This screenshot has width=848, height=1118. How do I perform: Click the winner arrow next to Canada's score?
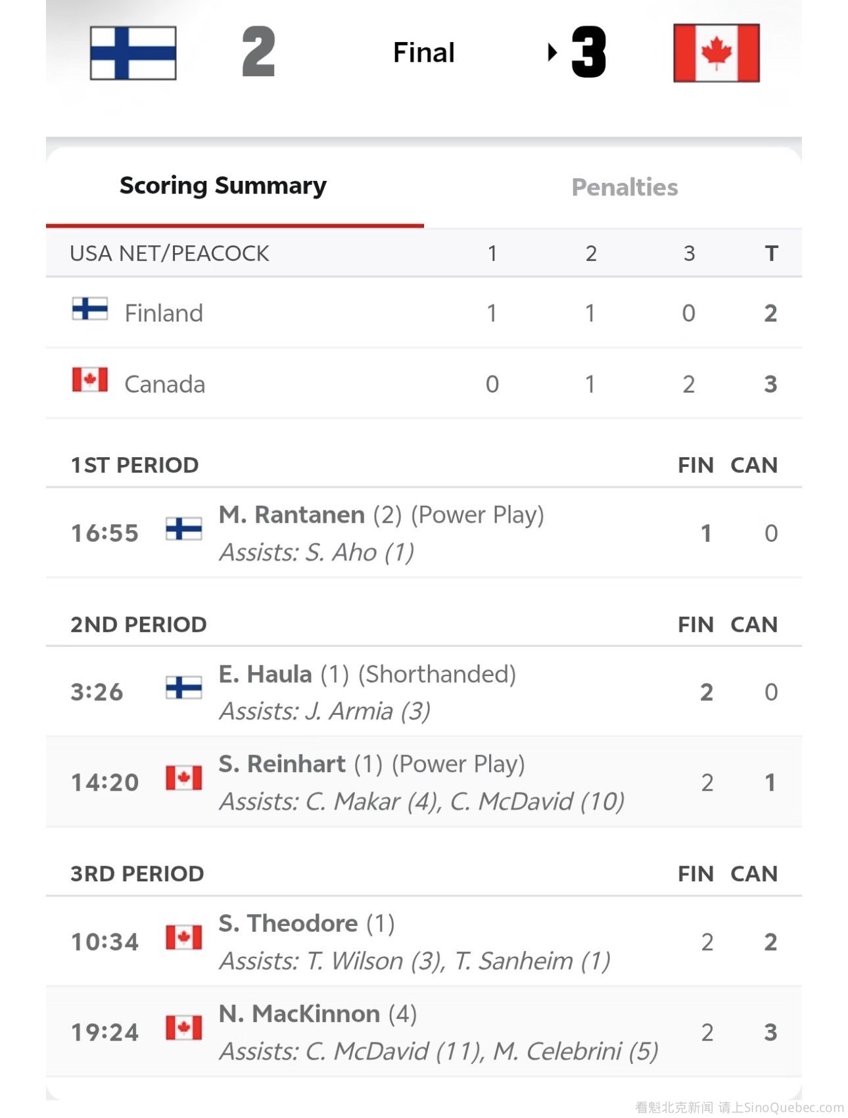pyautogui.click(x=552, y=52)
